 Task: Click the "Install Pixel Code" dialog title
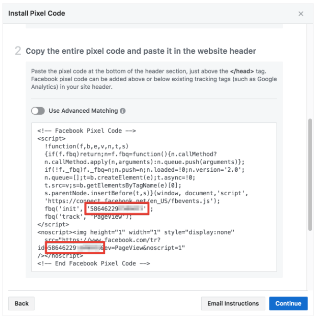tap(36, 13)
